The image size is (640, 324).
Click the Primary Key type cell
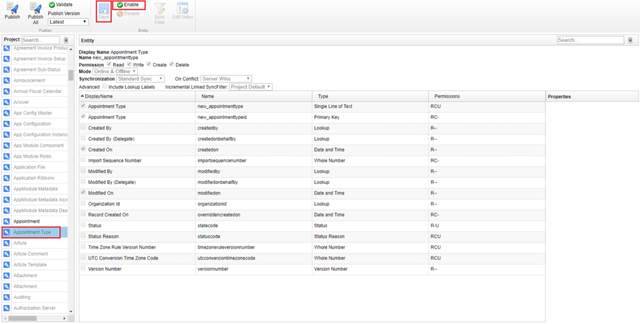(x=370, y=117)
